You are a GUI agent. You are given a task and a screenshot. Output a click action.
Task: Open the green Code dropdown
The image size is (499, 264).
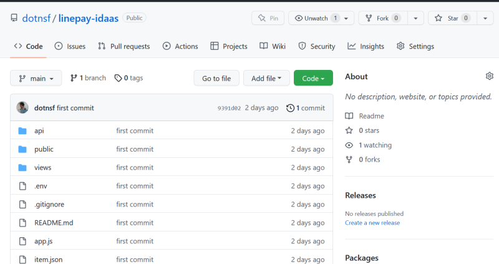[x=313, y=79]
